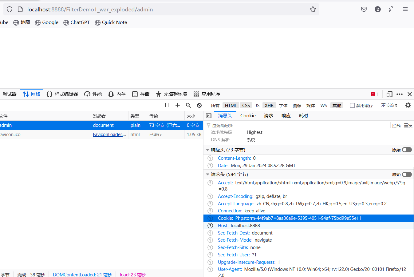Toggle the HTML request filter
The image size is (414, 277).
pos(231,105)
